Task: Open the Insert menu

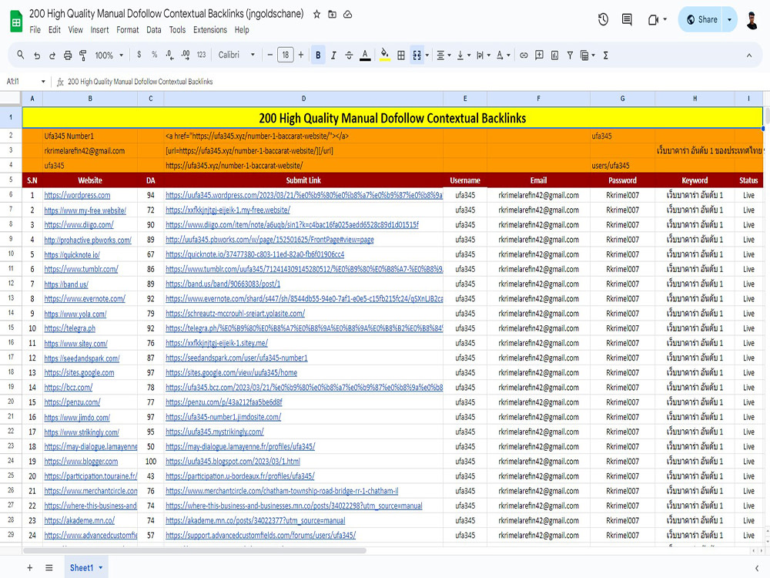Action: tap(99, 30)
